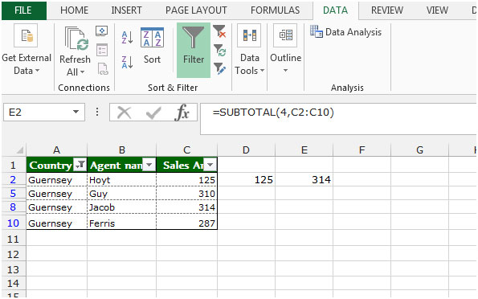
Task: Select cell with agent Hoyt
Action: click(121, 180)
